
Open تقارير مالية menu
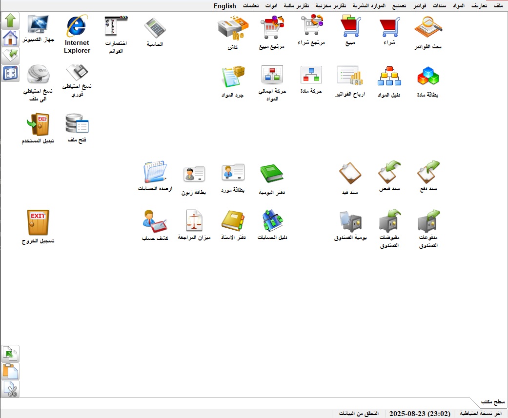pyautogui.click(x=296, y=5)
